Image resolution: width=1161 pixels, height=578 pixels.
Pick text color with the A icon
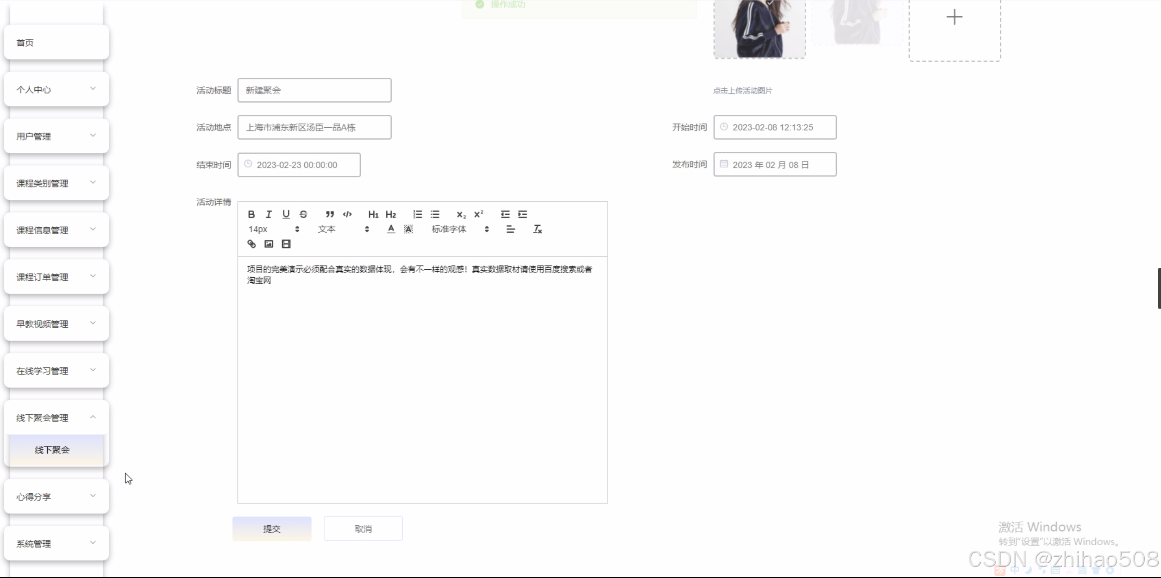pyautogui.click(x=391, y=229)
